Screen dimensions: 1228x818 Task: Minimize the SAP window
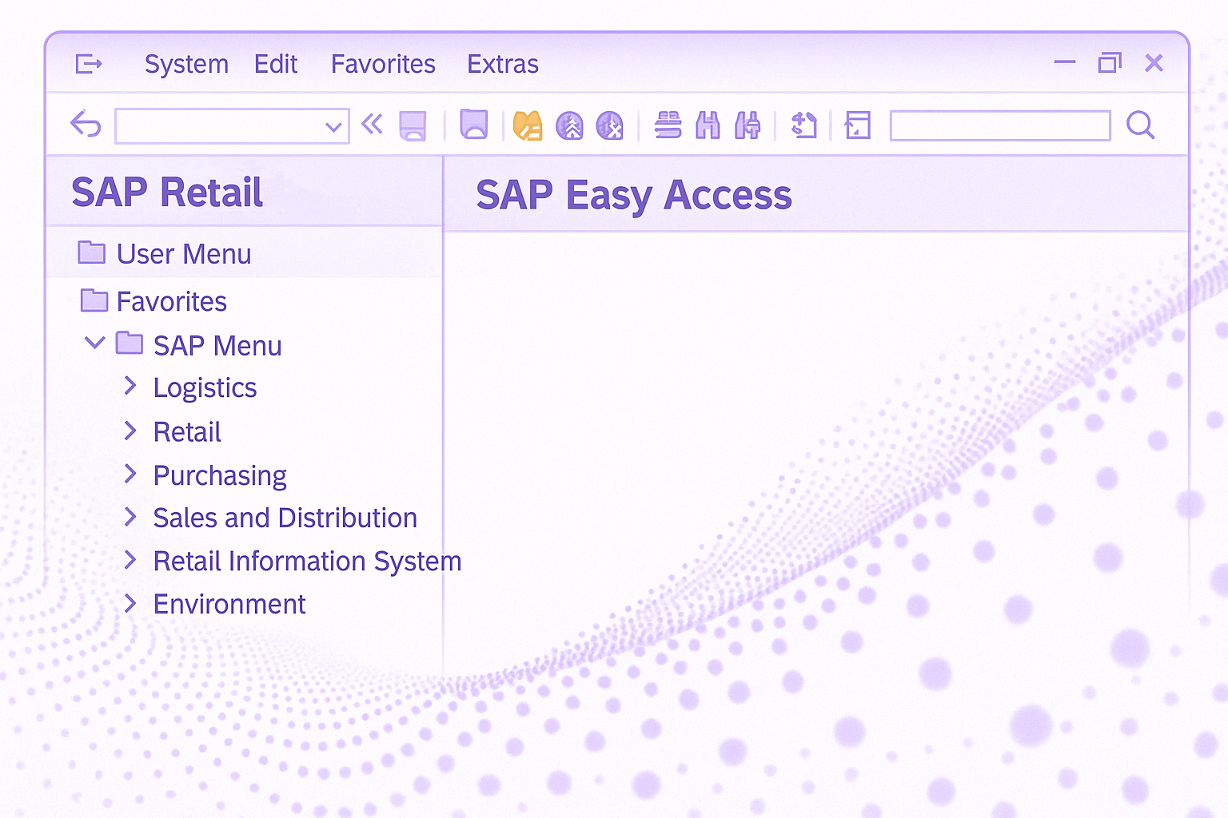1065,62
